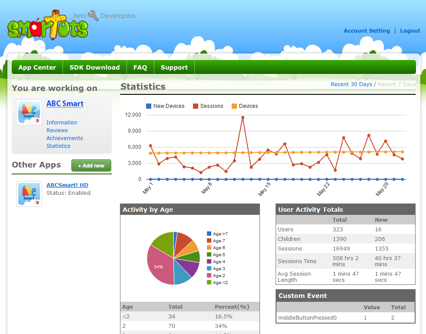Switch to Recent 30 Days

[351, 84]
